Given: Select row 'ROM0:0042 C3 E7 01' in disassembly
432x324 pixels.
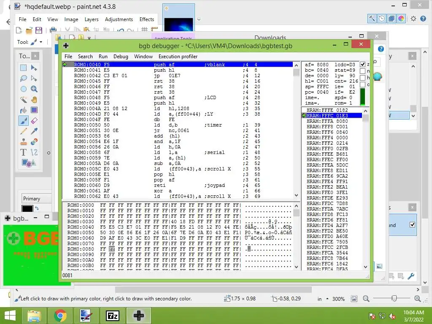Looking at the screenshot, I should pos(178,76).
